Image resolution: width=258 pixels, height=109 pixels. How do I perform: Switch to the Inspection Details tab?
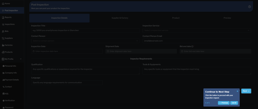click(59, 18)
